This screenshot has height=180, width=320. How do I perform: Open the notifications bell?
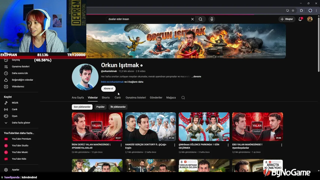coord(300,19)
